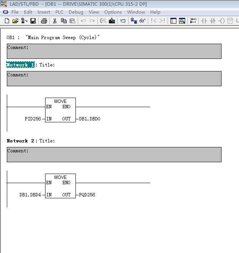Image resolution: width=239 pixels, height=253 pixels.
Task: Toggle monitor glasses icon
Action: pos(143,21)
